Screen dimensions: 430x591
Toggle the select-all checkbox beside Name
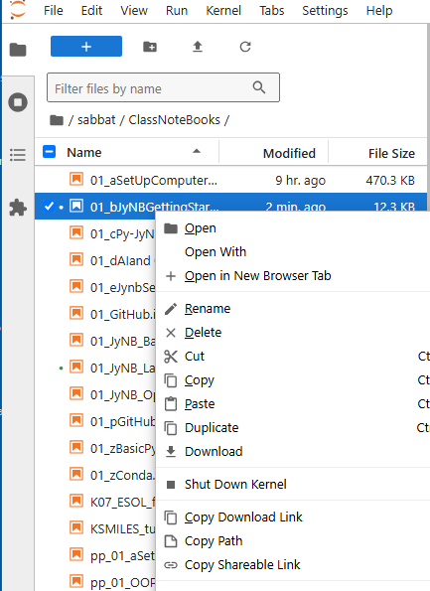50,152
